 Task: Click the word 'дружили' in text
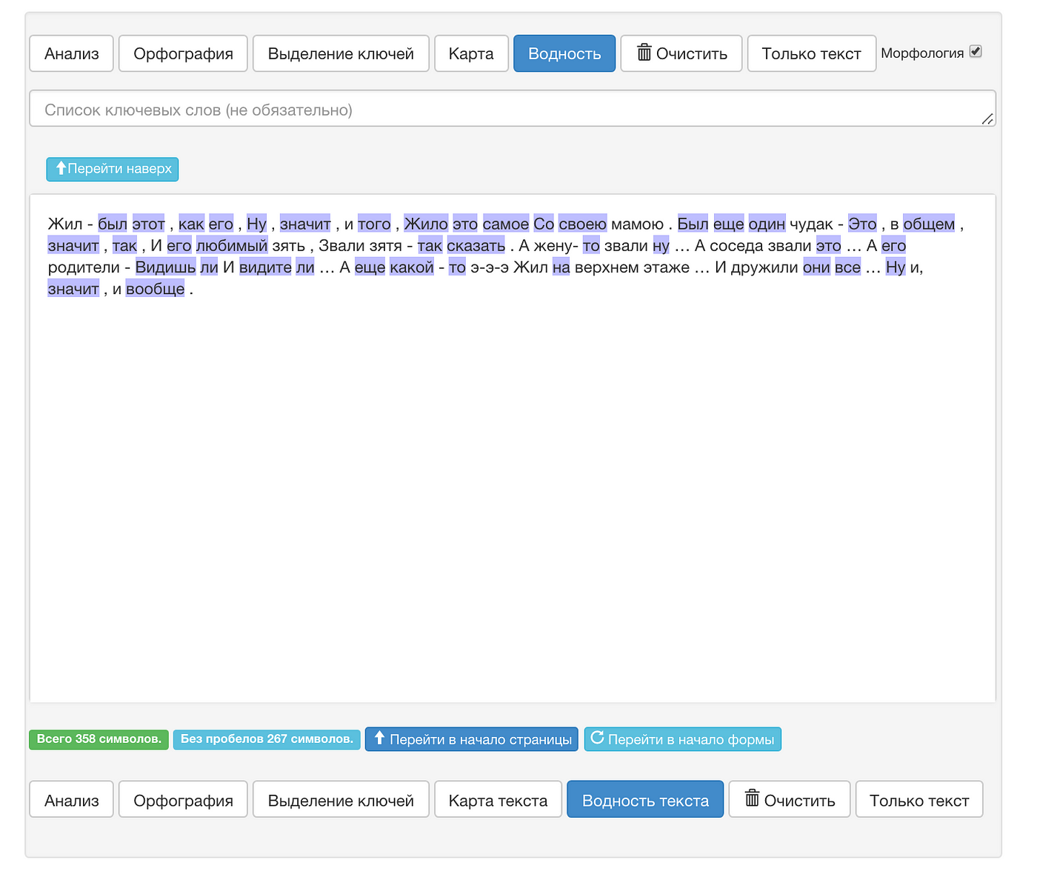[766, 267]
